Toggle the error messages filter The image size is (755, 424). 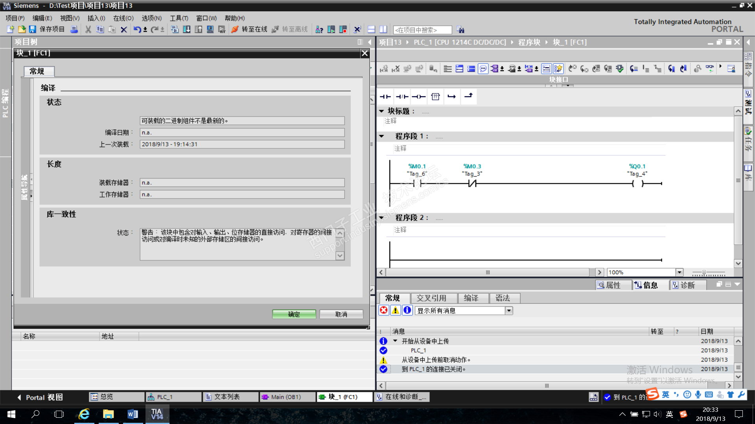[x=384, y=311]
